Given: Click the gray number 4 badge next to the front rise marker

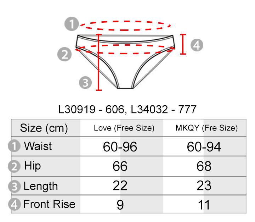Looking at the screenshot, I should 197,45.
